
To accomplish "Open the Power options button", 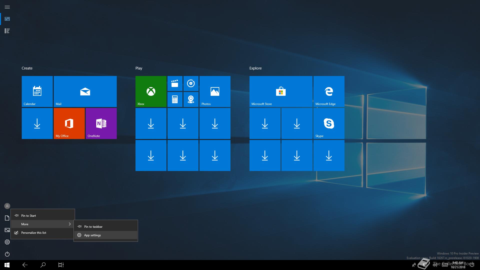I will click(x=7, y=254).
